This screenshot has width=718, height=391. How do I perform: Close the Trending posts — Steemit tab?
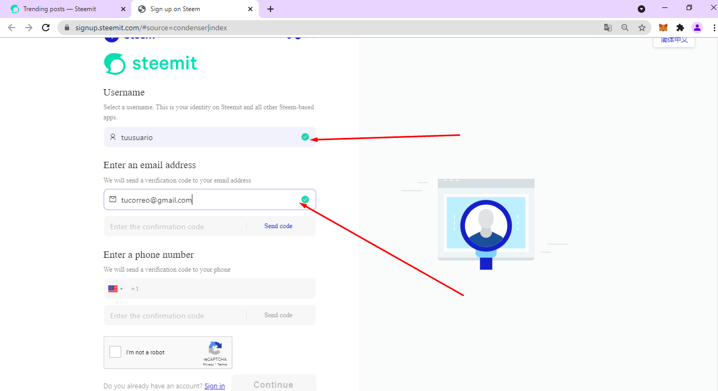coord(124,9)
